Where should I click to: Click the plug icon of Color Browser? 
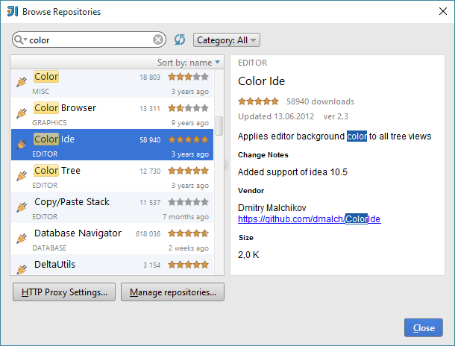[x=22, y=113]
